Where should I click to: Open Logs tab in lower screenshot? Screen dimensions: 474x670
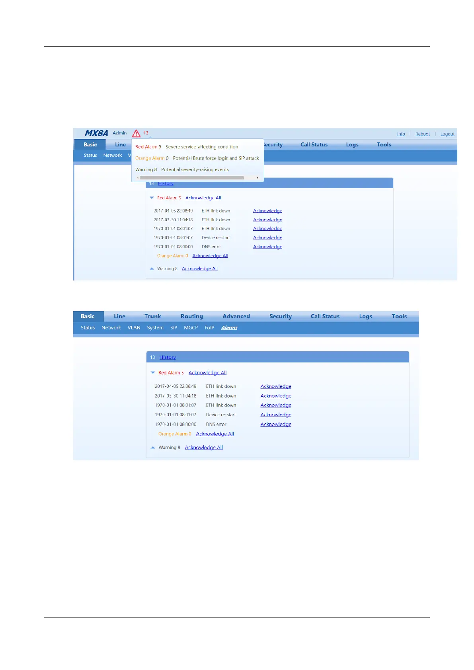(x=366, y=316)
